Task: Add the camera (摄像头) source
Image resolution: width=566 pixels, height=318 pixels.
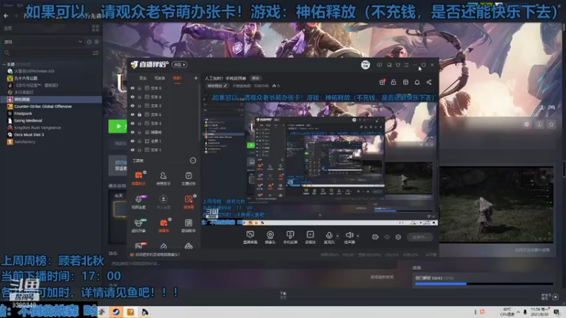Action: pos(270,237)
